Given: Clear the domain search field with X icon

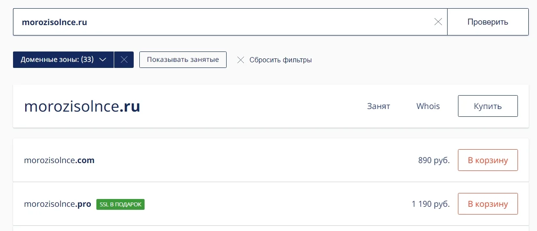Looking at the screenshot, I should click(x=438, y=22).
